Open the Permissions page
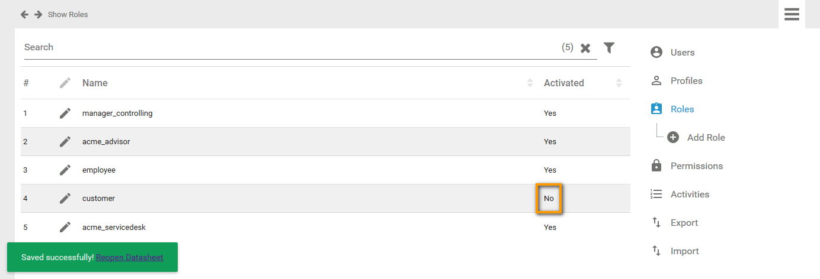The image size is (820, 279). tap(696, 166)
